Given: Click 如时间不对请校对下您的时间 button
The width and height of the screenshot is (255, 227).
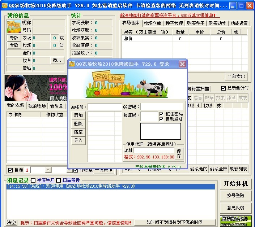Looking at the screenshot, I should (174, 222).
